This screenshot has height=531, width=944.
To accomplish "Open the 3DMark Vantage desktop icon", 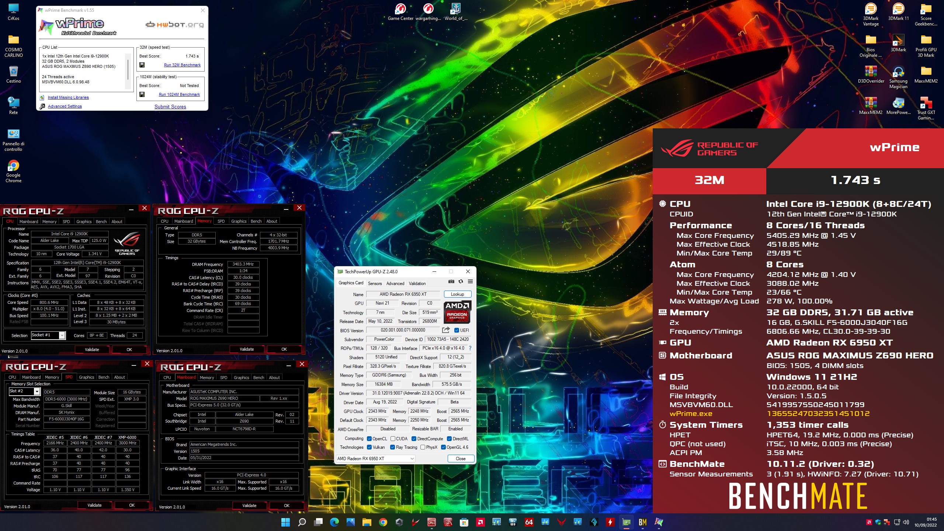I will pyautogui.click(x=871, y=15).
